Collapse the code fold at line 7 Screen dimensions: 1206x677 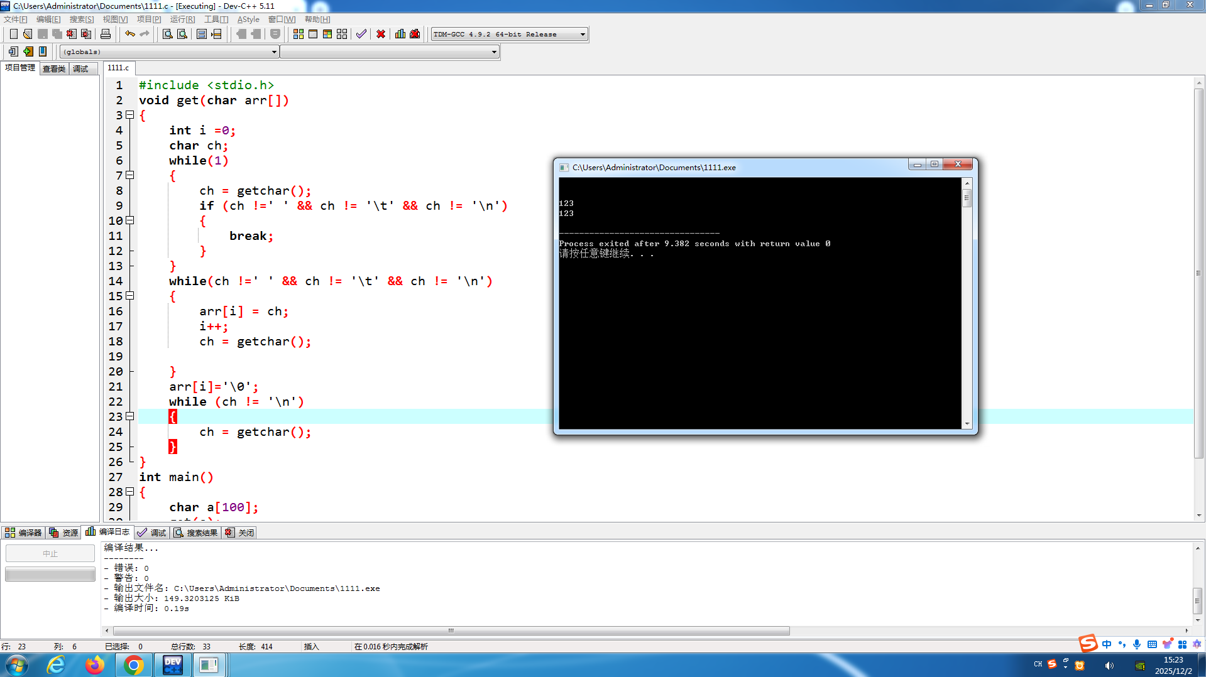(130, 175)
